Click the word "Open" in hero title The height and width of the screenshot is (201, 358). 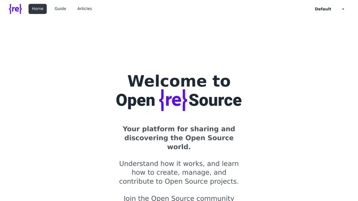click(135, 100)
